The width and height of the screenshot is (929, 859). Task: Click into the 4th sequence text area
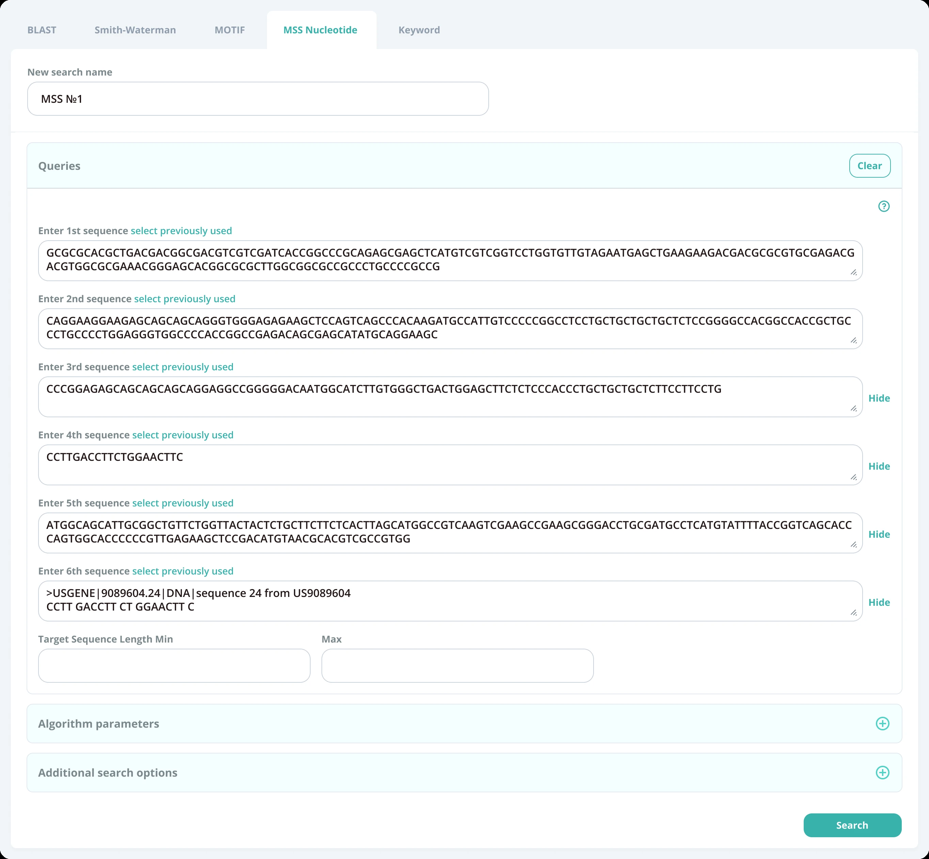point(450,465)
